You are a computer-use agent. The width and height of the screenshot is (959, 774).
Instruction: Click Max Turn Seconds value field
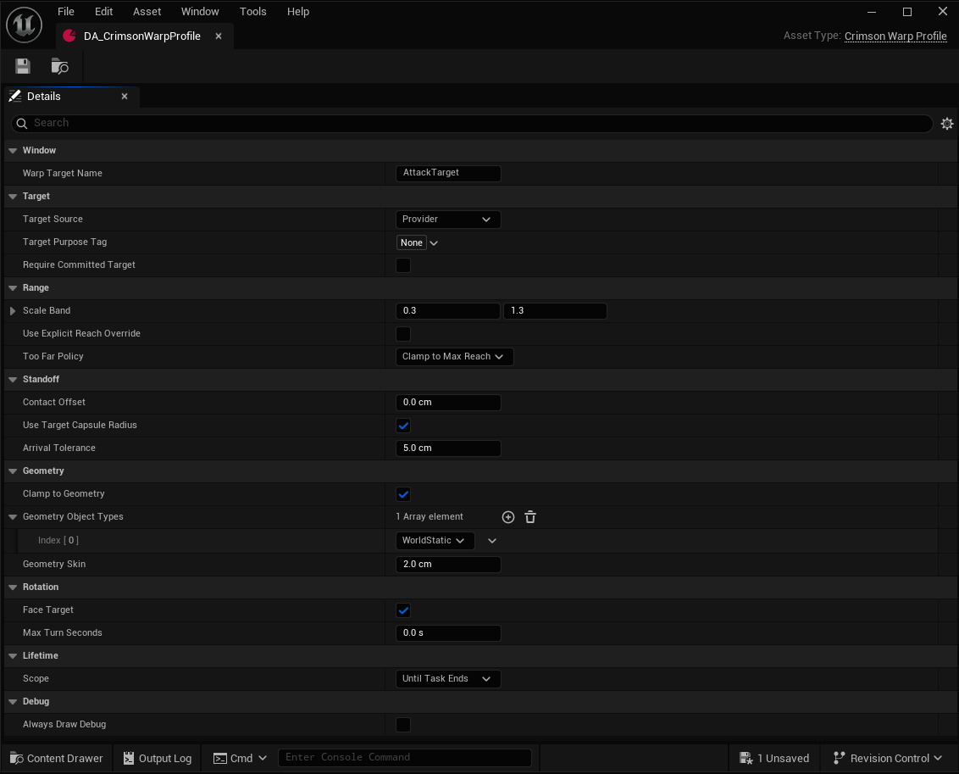click(x=447, y=633)
